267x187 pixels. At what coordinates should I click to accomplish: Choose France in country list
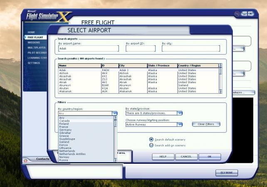click(x=86, y=127)
